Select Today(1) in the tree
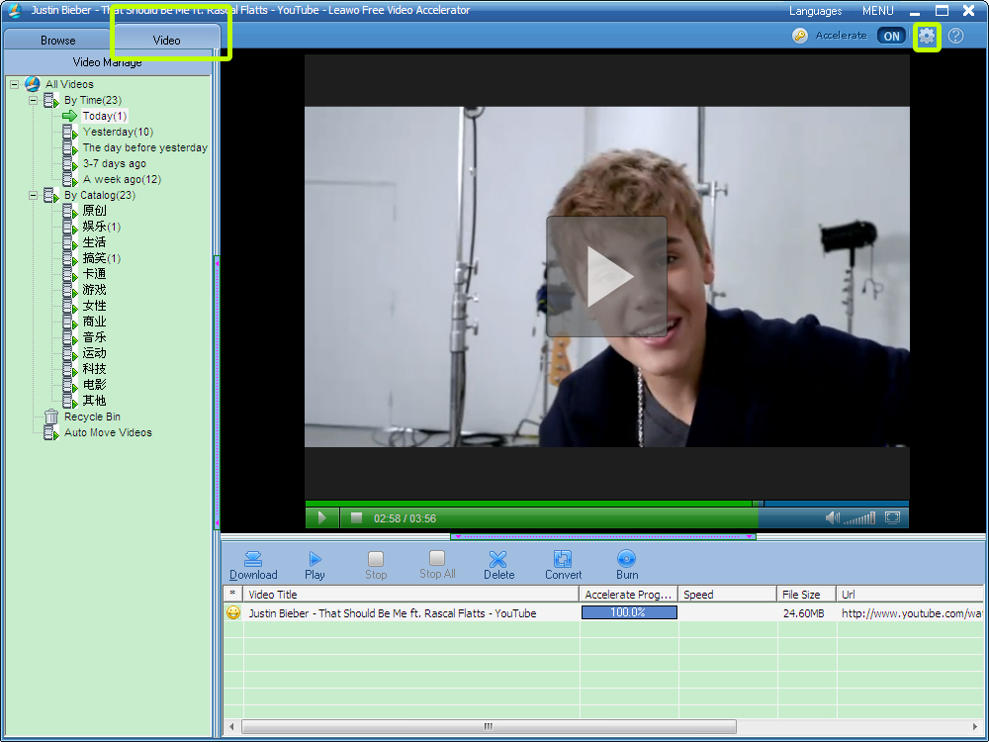 click(x=105, y=116)
